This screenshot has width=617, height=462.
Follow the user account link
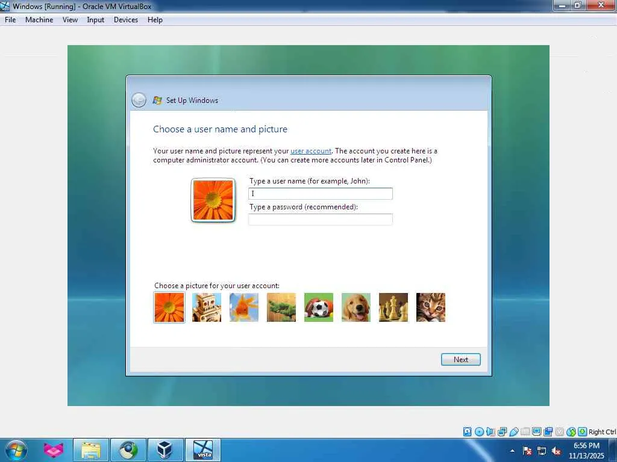(311, 151)
